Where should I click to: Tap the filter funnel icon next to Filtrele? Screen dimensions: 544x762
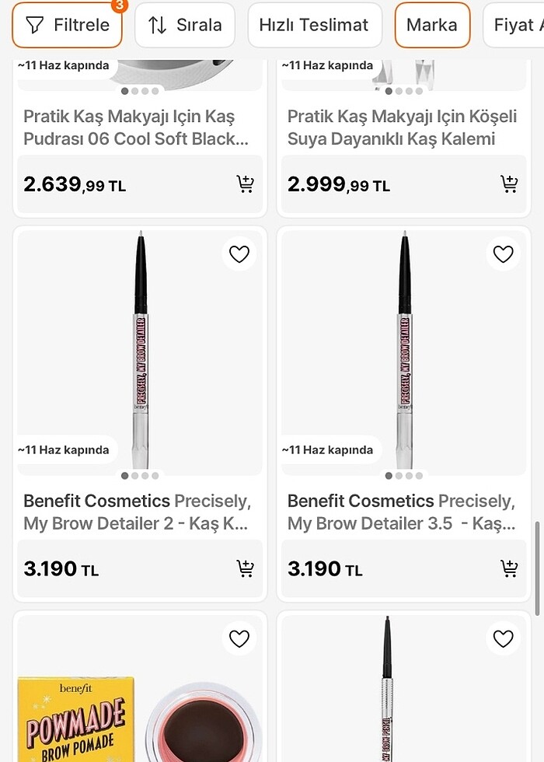coord(35,25)
